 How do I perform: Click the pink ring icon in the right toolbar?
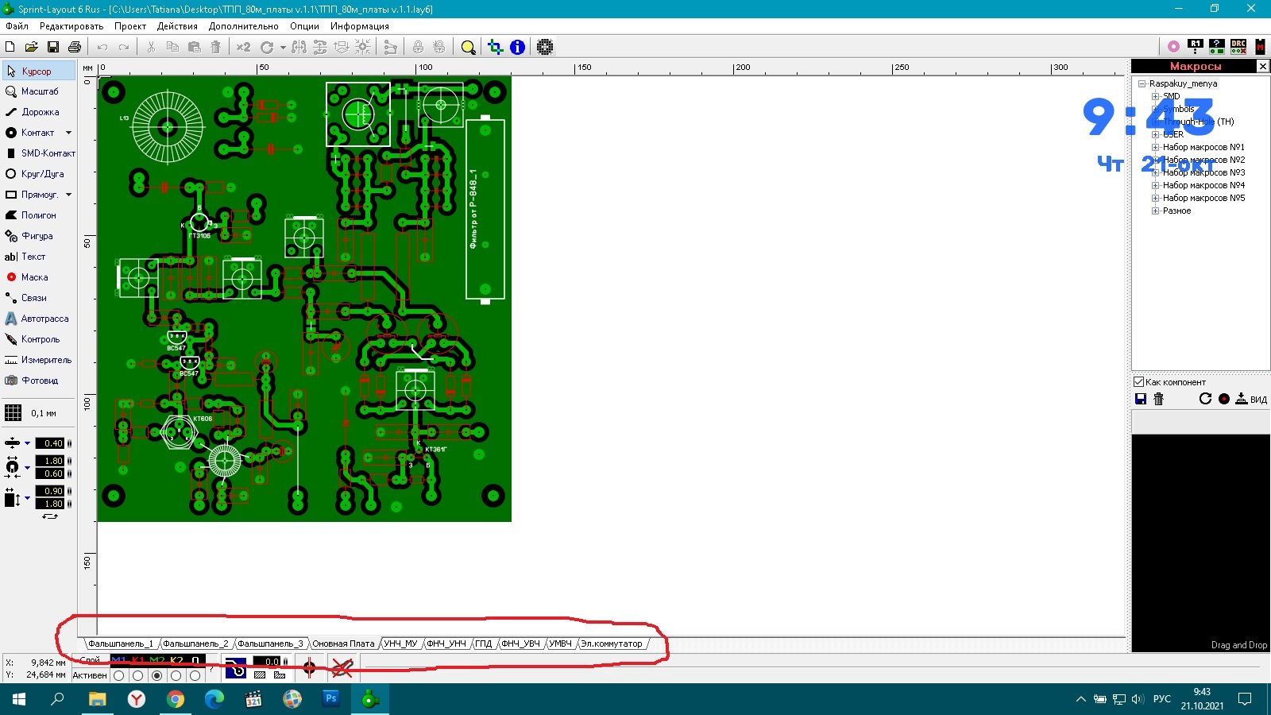pos(1173,47)
